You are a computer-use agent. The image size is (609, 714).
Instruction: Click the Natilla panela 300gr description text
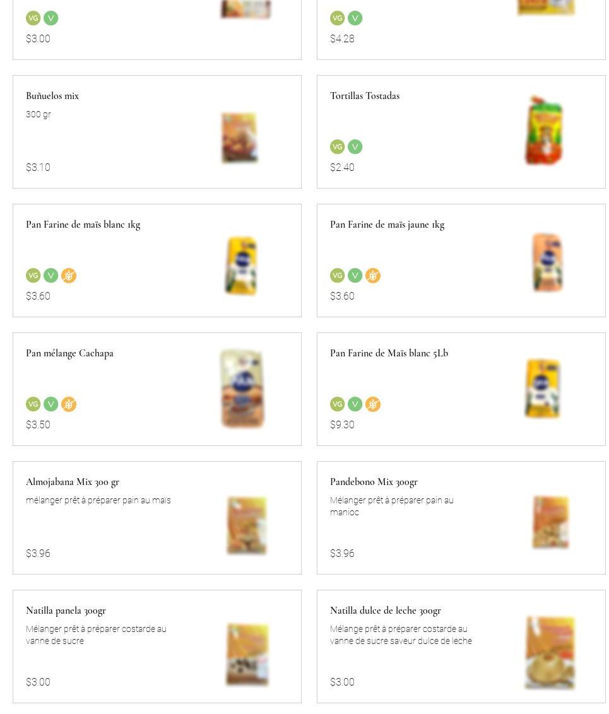point(96,635)
